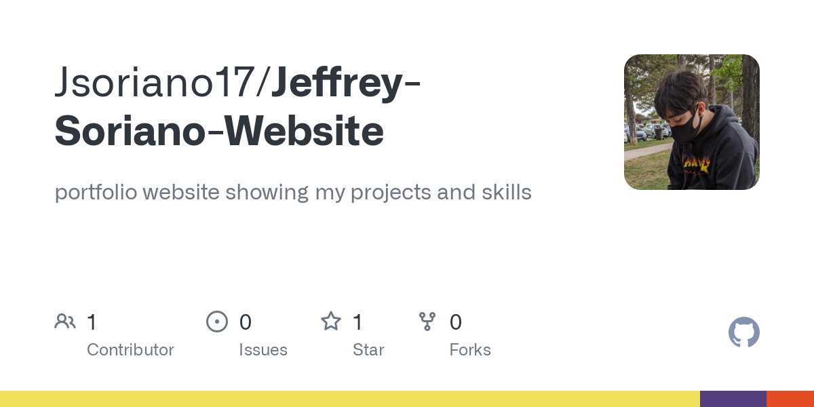Screen dimensions: 814x407
Task: Click the issues circle icon
Action: tap(217, 322)
